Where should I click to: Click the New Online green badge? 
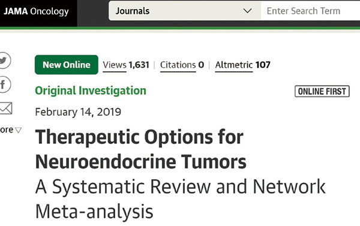pyautogui.click(x=67, y=65)
